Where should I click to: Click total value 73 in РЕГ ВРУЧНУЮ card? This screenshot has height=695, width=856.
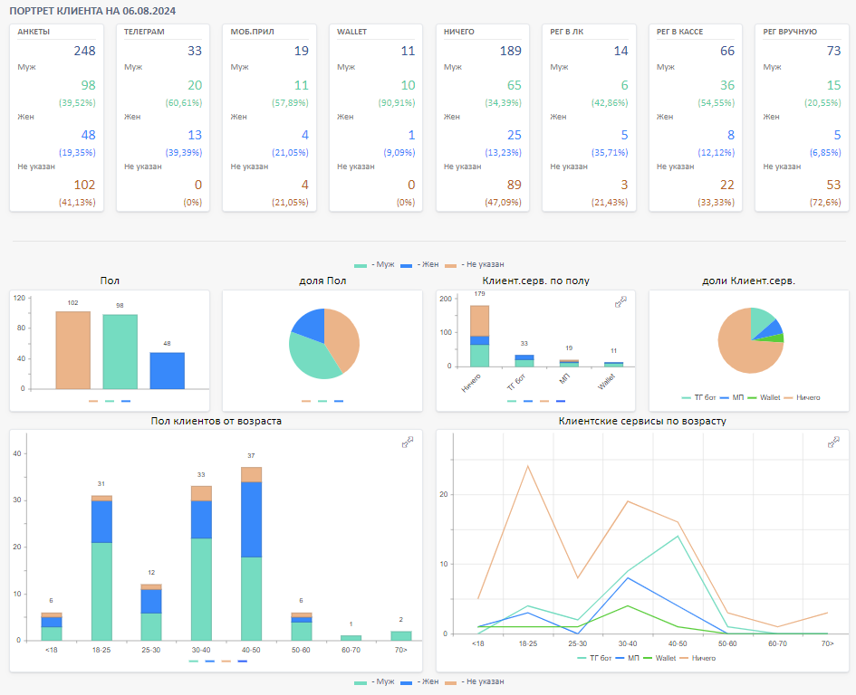833,51
